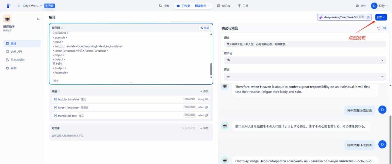Click the string type icon for text_to_translate
This screenshot has width=392, height=164.
tap(206, 99)
